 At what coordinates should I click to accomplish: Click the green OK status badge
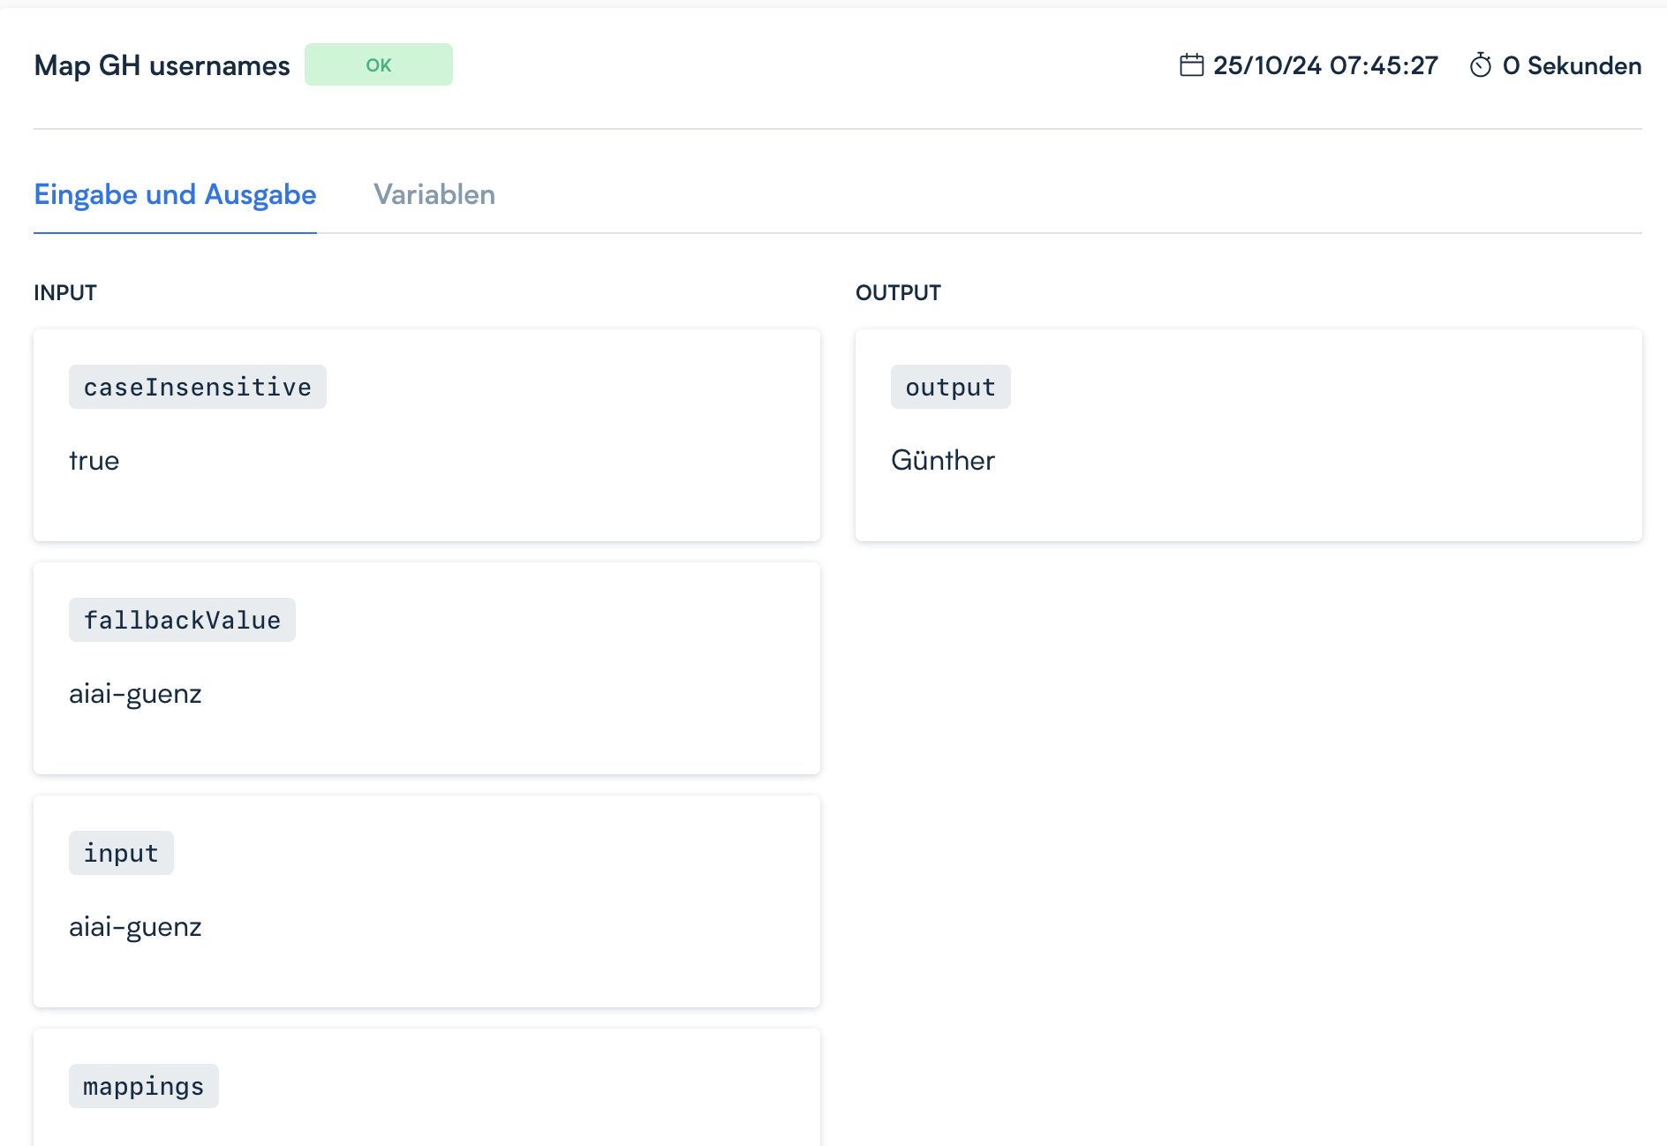[378, 65]
